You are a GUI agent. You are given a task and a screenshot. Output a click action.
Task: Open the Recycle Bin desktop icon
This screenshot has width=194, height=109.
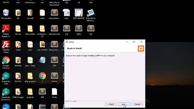click(x=6, y=13)
